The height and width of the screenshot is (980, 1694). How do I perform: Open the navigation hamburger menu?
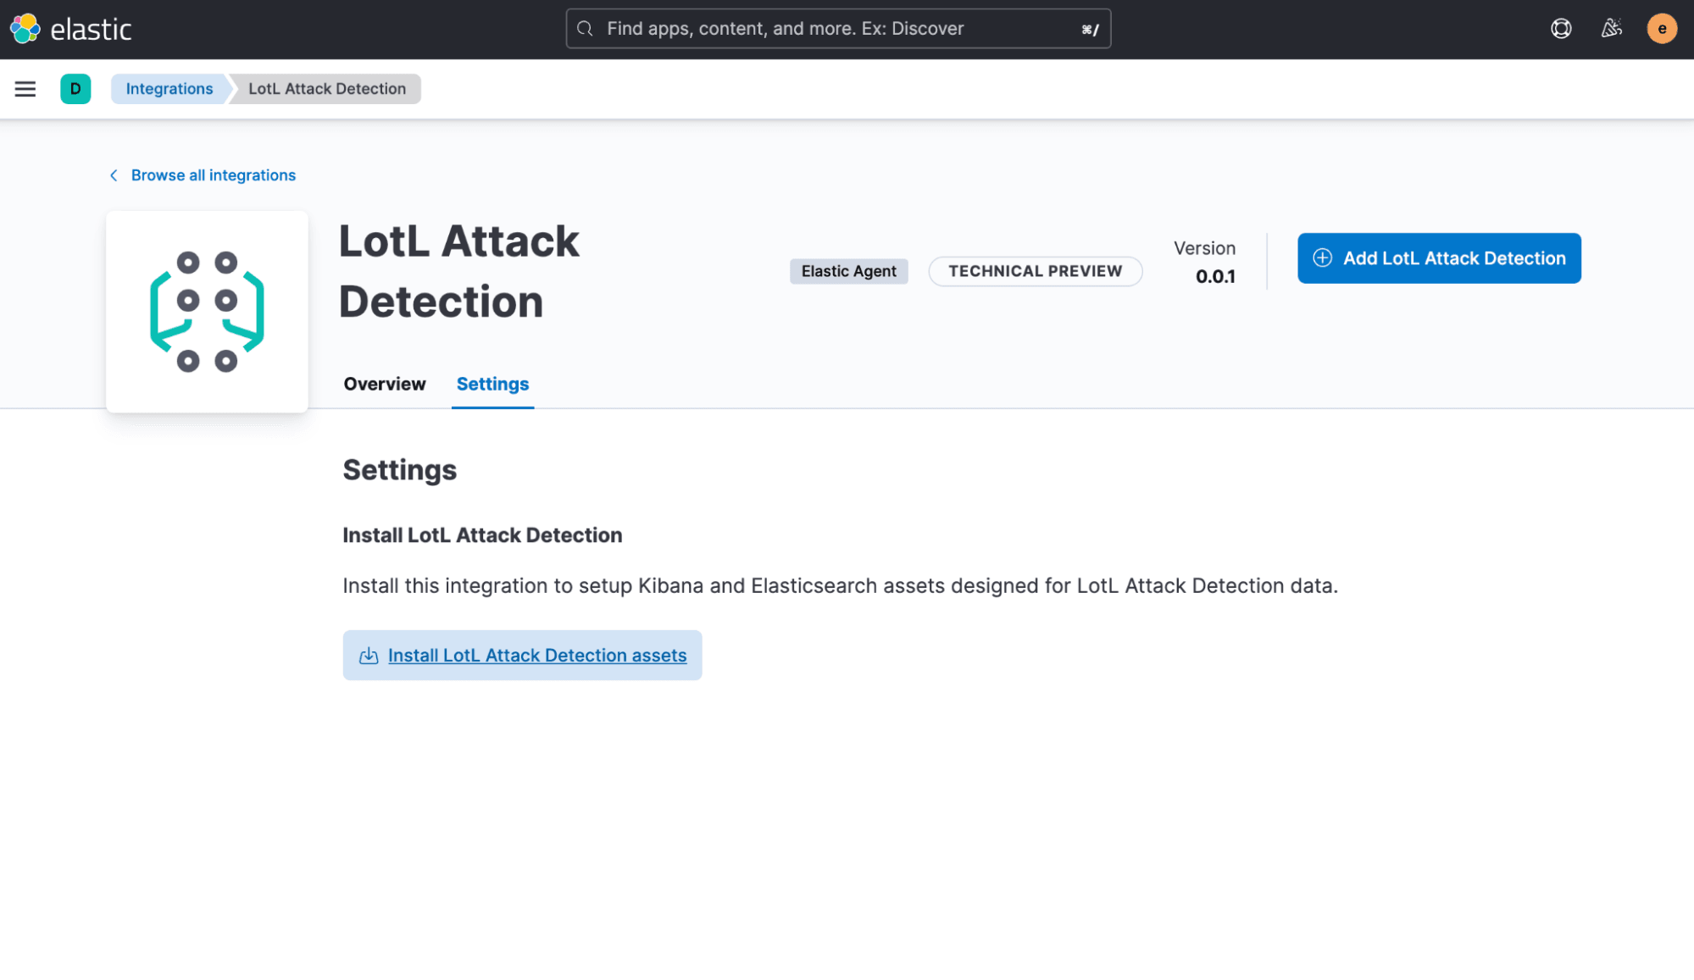[25, 88]
